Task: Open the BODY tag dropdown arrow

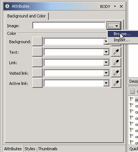Action: coord(115,6)
